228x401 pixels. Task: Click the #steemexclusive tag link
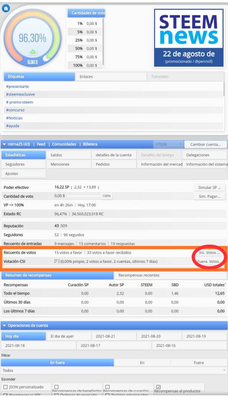click(x=20, y=94)
